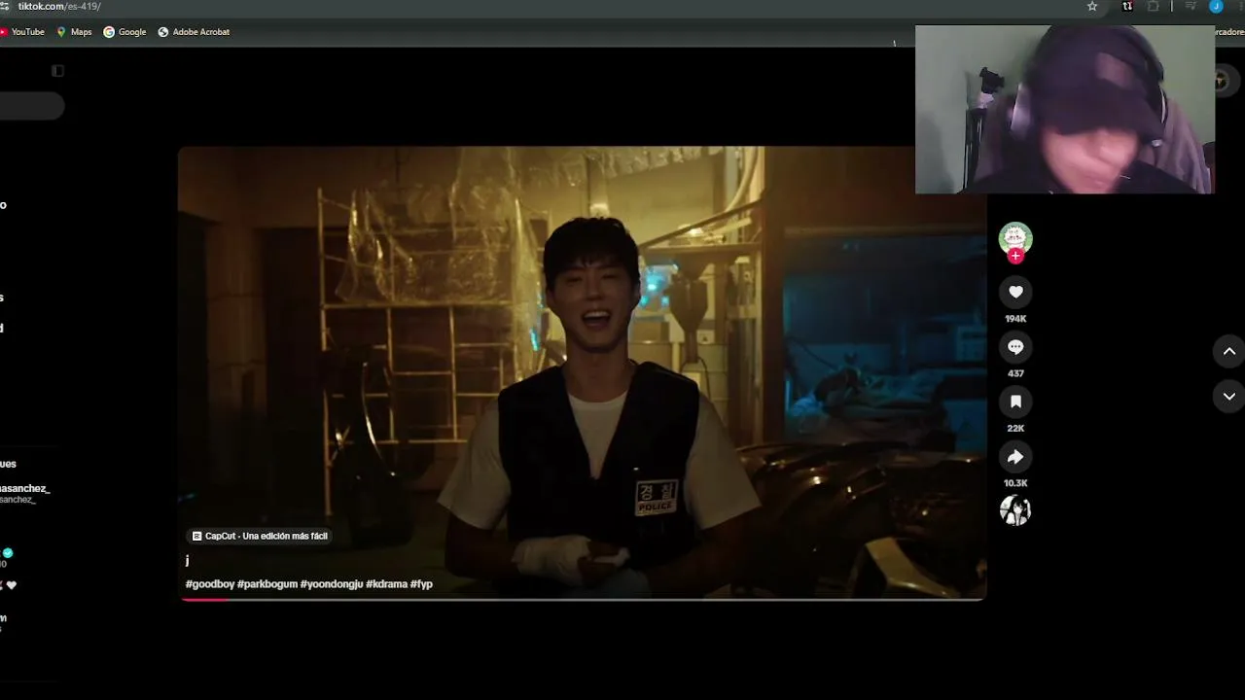The height and width of the screenshot is (700, 1245).
Task: Open the spinning sound disc icon
Action: [x=1015, y=510]
